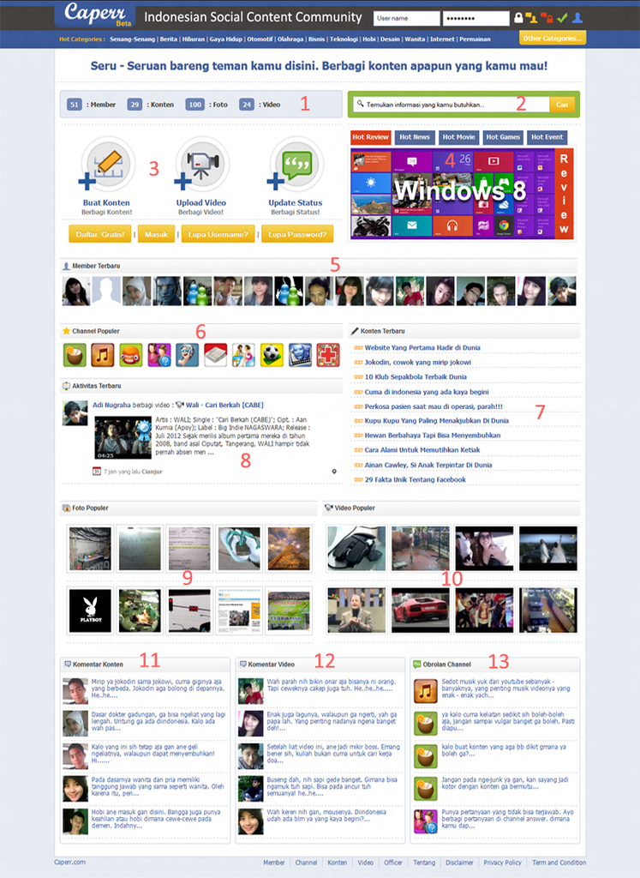This screenshot has height=878, width=640.
Task: Click the green checkmark icon in header
Action: coord(562,18)
